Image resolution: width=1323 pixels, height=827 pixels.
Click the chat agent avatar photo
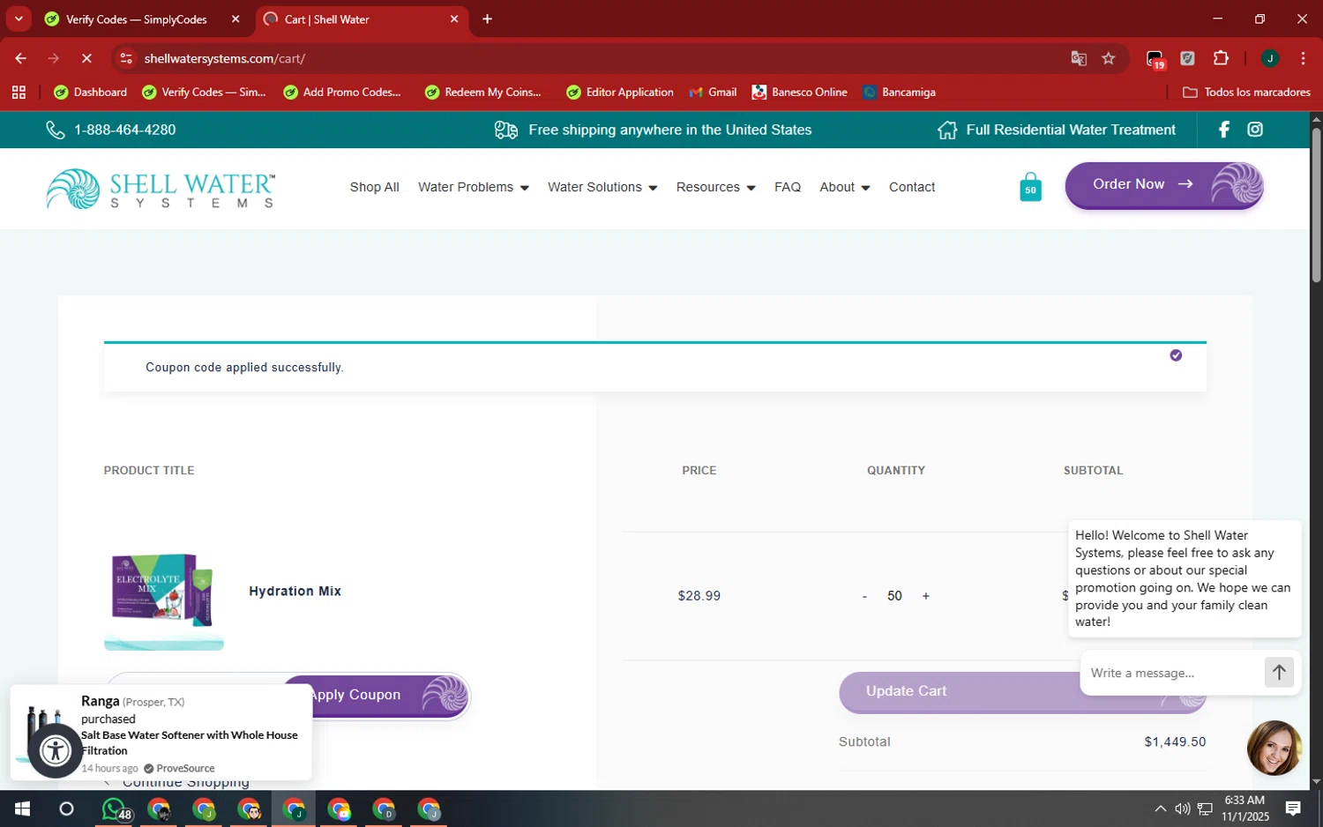tap(1274, 748)
